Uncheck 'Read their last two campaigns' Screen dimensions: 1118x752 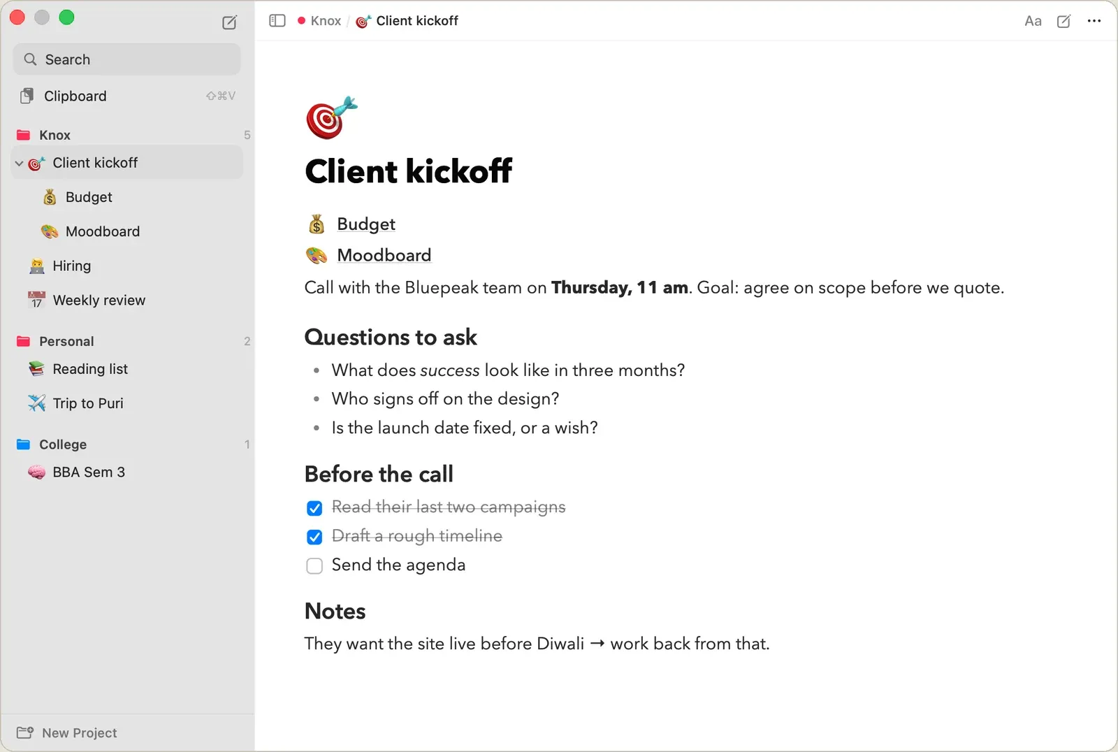coord(314,508)
